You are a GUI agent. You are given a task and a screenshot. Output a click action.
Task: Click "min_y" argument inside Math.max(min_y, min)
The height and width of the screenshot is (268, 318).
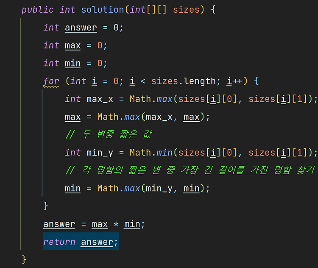coord(159,188)
